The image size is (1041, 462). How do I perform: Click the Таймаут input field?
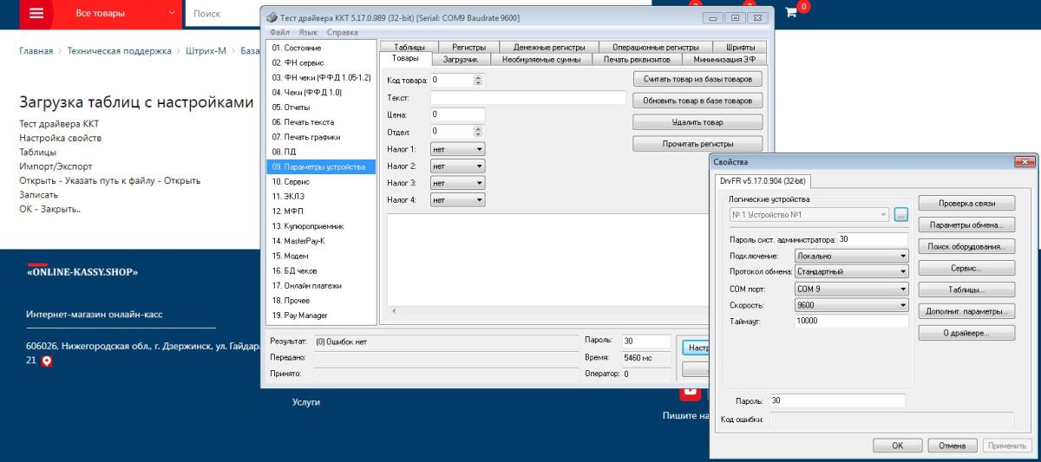850,322
